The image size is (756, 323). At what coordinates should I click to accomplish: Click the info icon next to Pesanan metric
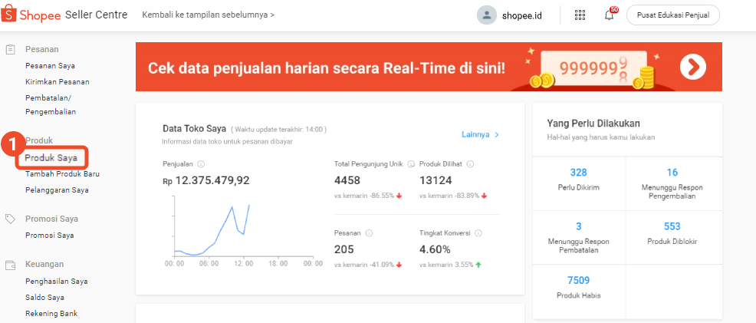(x=369, y=232)
